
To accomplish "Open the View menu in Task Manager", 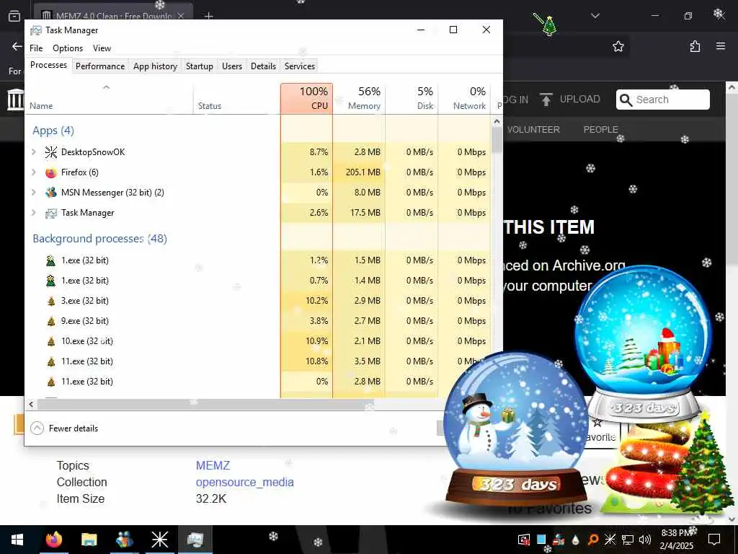I will pos(102,48).
